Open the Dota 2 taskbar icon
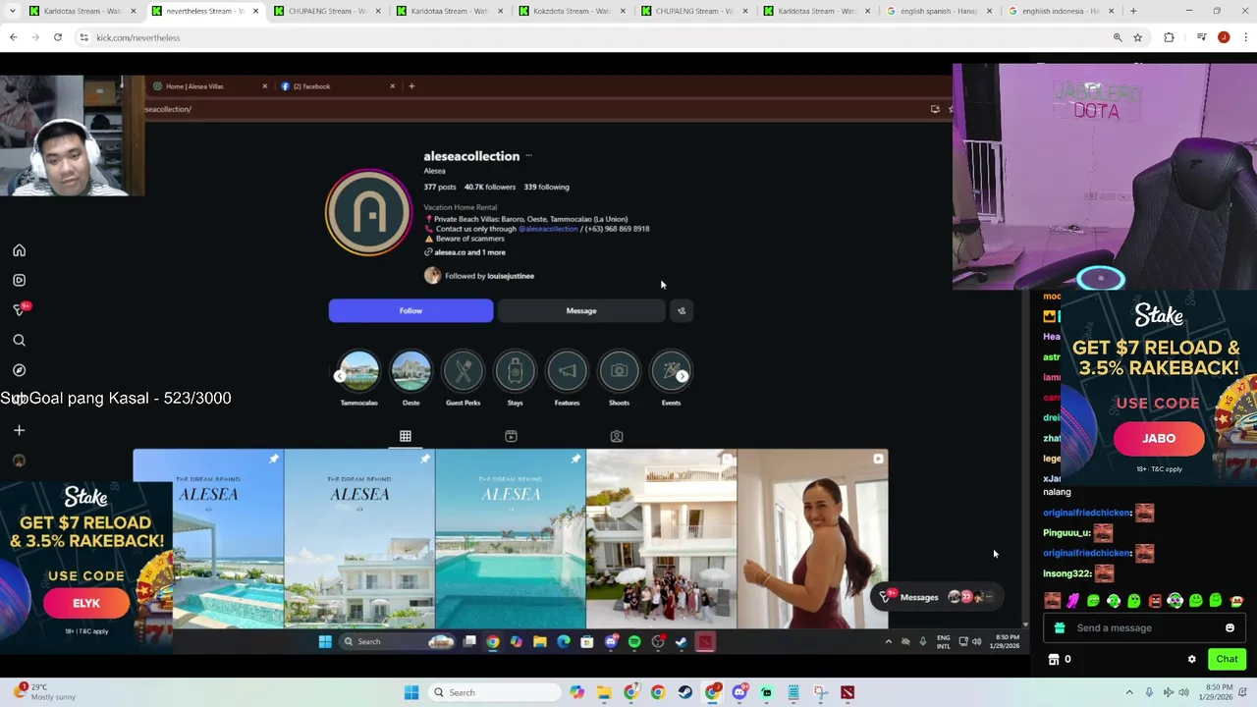This screenshot has height=707, width=1257. [x=847, y=692]
